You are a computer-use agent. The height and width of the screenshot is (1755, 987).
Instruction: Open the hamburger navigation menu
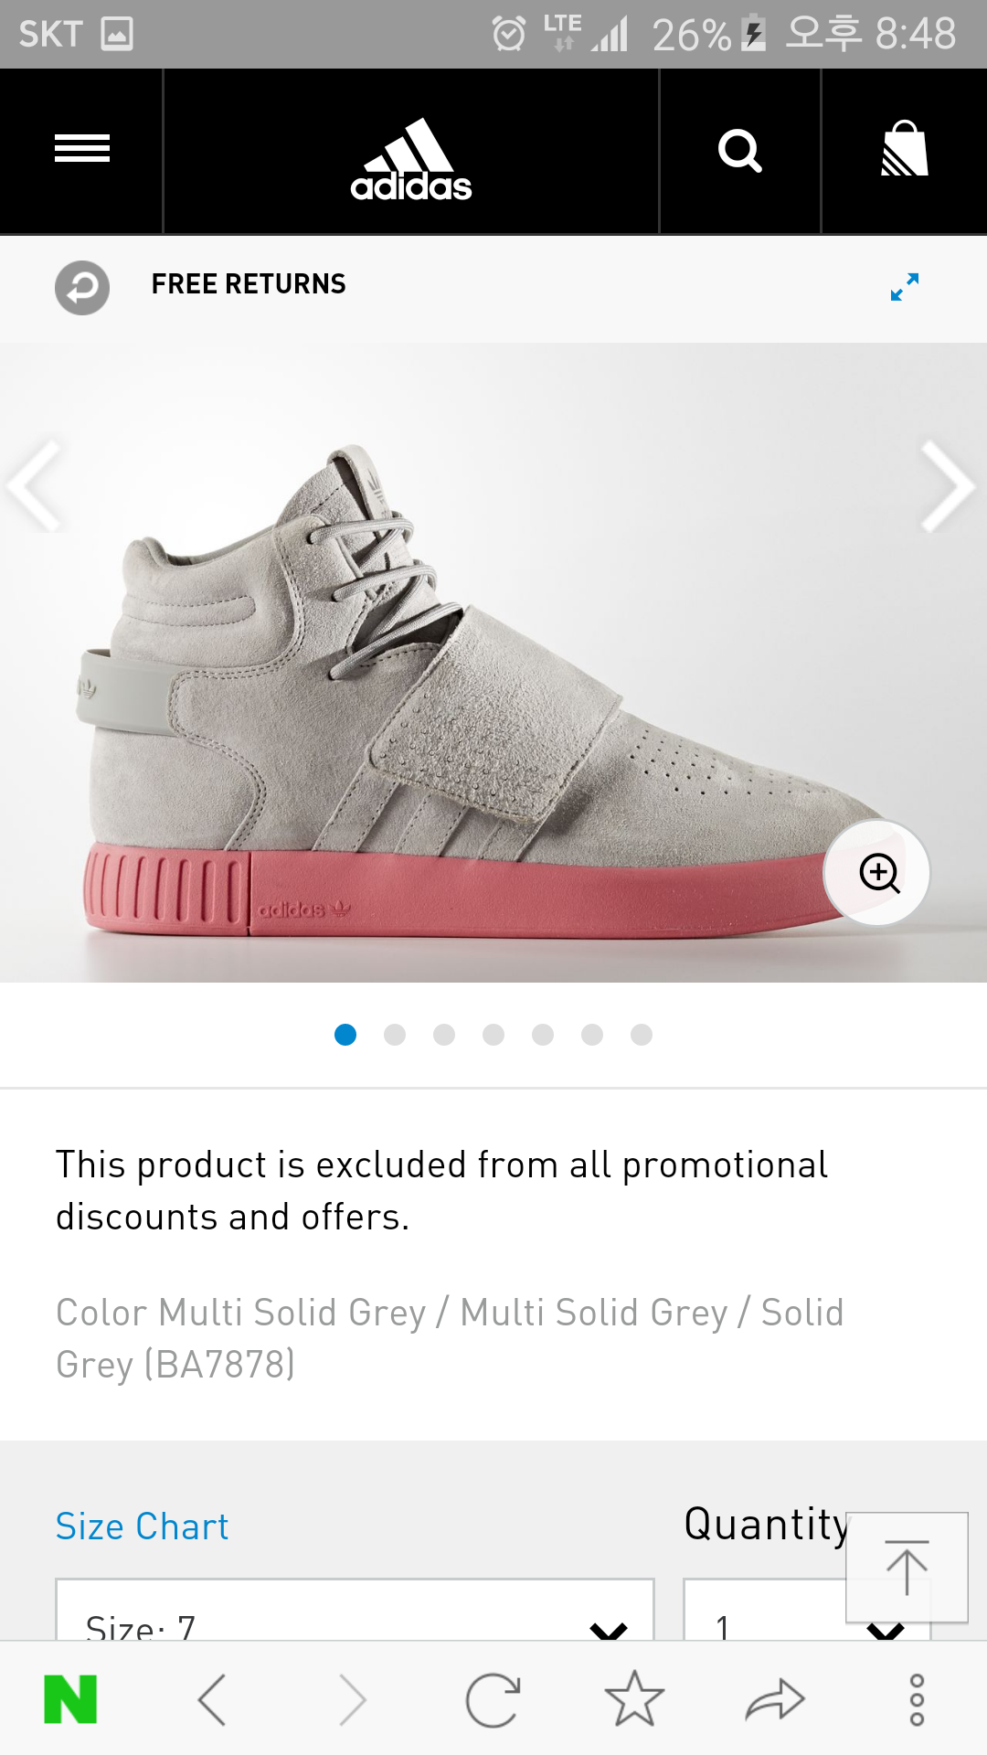[x=81, y=149]
